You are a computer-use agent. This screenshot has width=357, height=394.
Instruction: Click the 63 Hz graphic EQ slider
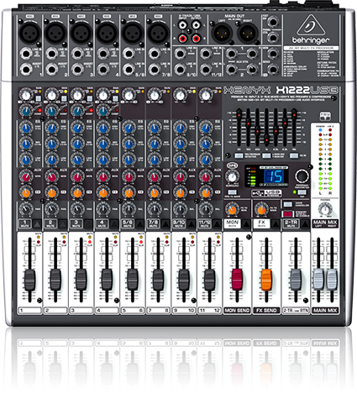click(239, 115)
